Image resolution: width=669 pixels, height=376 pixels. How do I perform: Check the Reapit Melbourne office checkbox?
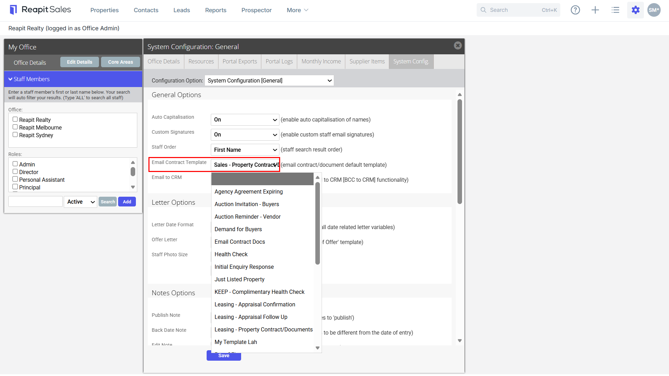pos(15,127)
